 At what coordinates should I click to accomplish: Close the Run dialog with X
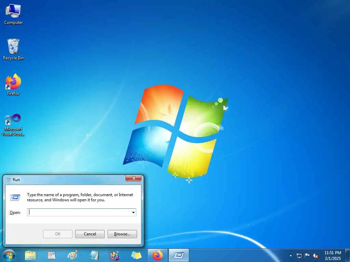pos(134,178)
